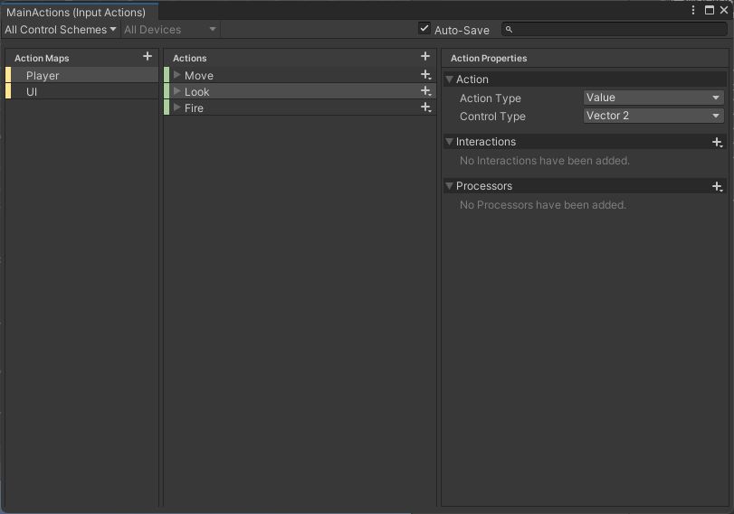Add binding to the Fire action

(x=425, y=107)
